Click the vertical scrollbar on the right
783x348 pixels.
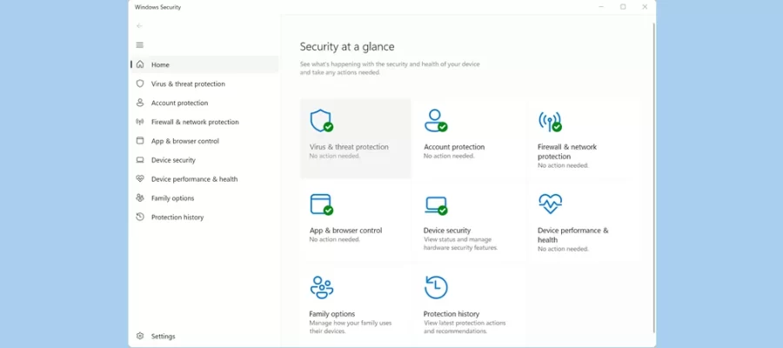click(x=653, y=177)
